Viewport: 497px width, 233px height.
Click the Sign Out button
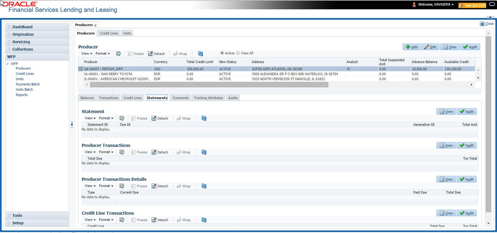472,5
